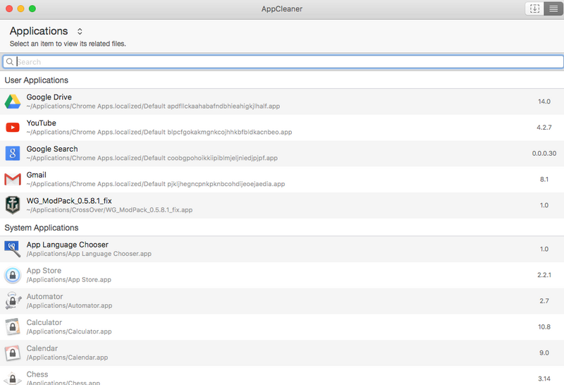Image resolution: width=564 pixels, height=385 pixels.
Task: Click App Language Chooser.app path text
Action: (89, 254)
